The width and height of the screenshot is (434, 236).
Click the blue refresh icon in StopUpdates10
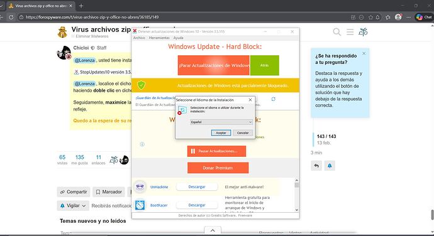click(274, 99)
